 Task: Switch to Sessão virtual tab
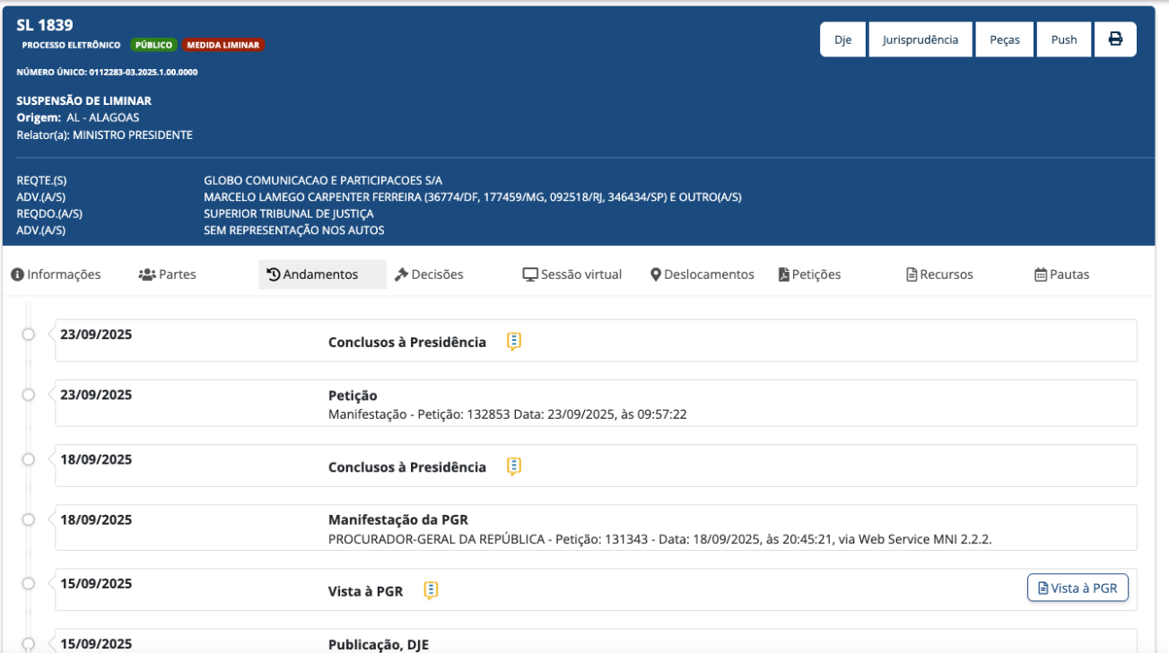point(572,274)
